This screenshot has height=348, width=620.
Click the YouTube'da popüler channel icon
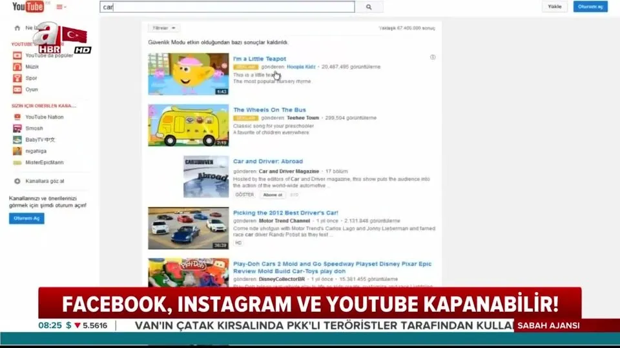[x=17, y=55]
